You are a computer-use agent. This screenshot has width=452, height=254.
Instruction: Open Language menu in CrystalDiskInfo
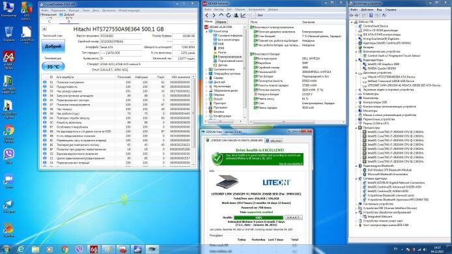coord(129,10)
